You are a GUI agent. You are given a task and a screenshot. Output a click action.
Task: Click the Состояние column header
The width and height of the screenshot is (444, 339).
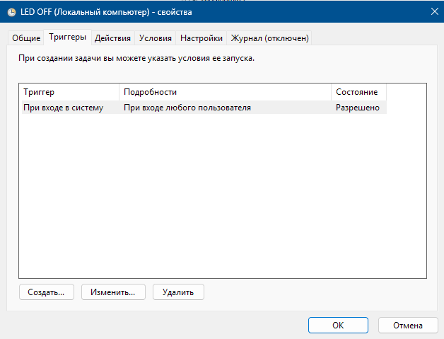(358, 92)
